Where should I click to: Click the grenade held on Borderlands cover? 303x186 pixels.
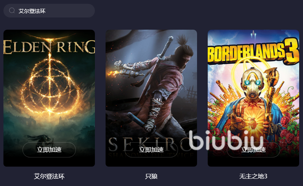252,123
